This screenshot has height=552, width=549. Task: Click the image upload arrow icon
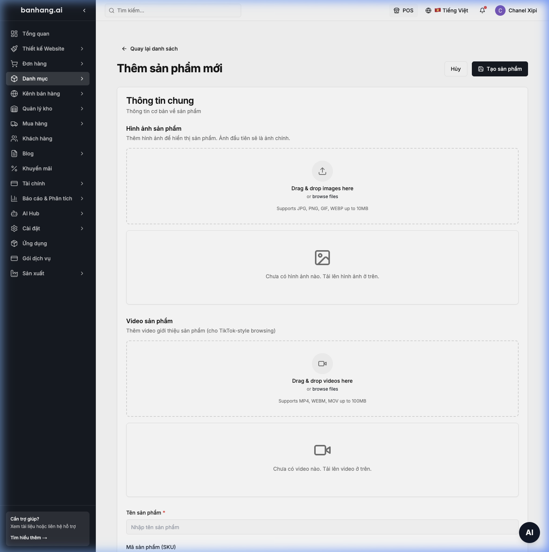click(x=322, y=171)
